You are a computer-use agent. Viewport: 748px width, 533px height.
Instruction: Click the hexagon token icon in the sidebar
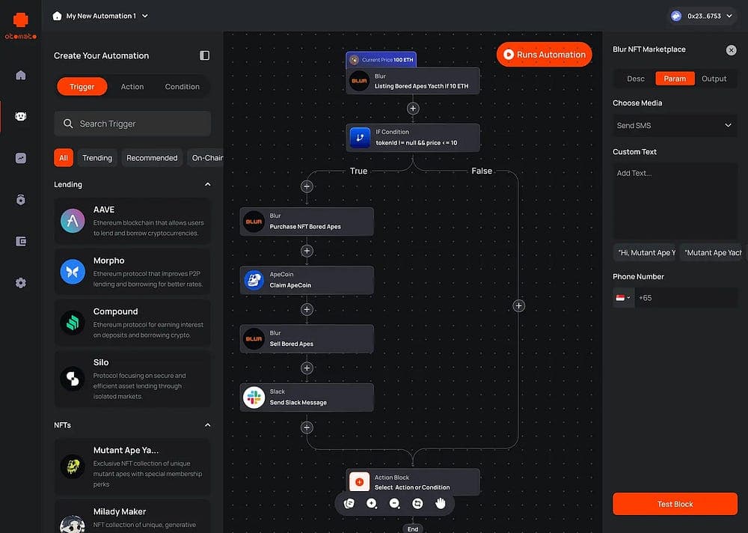tap(20, 200)
